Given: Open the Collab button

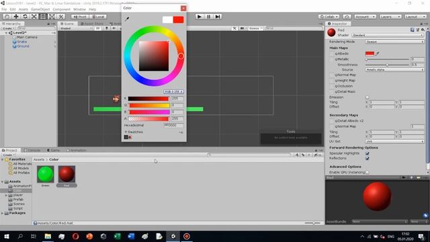Looking at the screenshot, I should pyautogui.click(x=329, y=17).
